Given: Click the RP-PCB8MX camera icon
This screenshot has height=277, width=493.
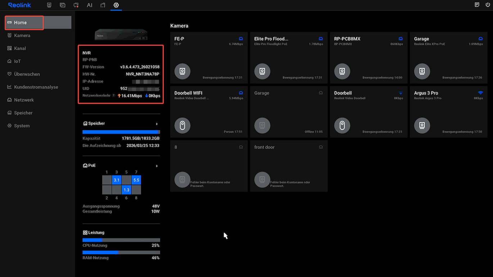Looking at the screenshot, I should point(342,71).
